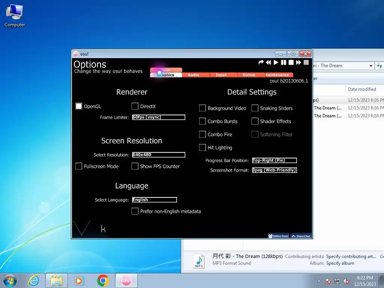This screenshot has height=288, width=384.
Task: Click the osu! taskbar icon
Action: 126,280
